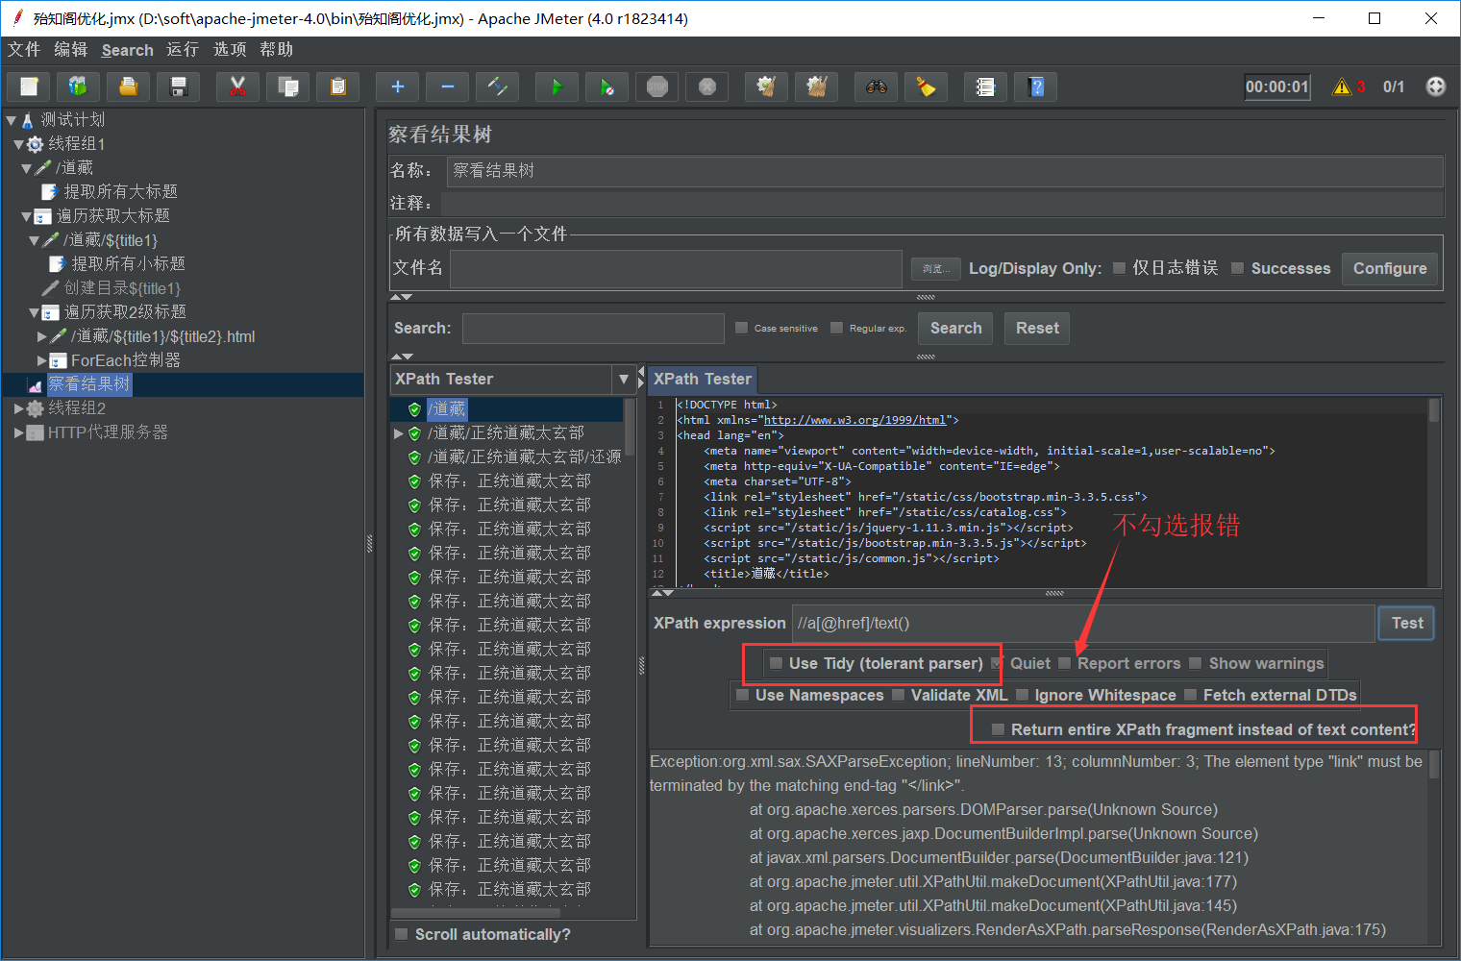1461x961 pixels.
Task: Enable Fetch external DTDs checkbox
Action: (x=1190, y=695)
